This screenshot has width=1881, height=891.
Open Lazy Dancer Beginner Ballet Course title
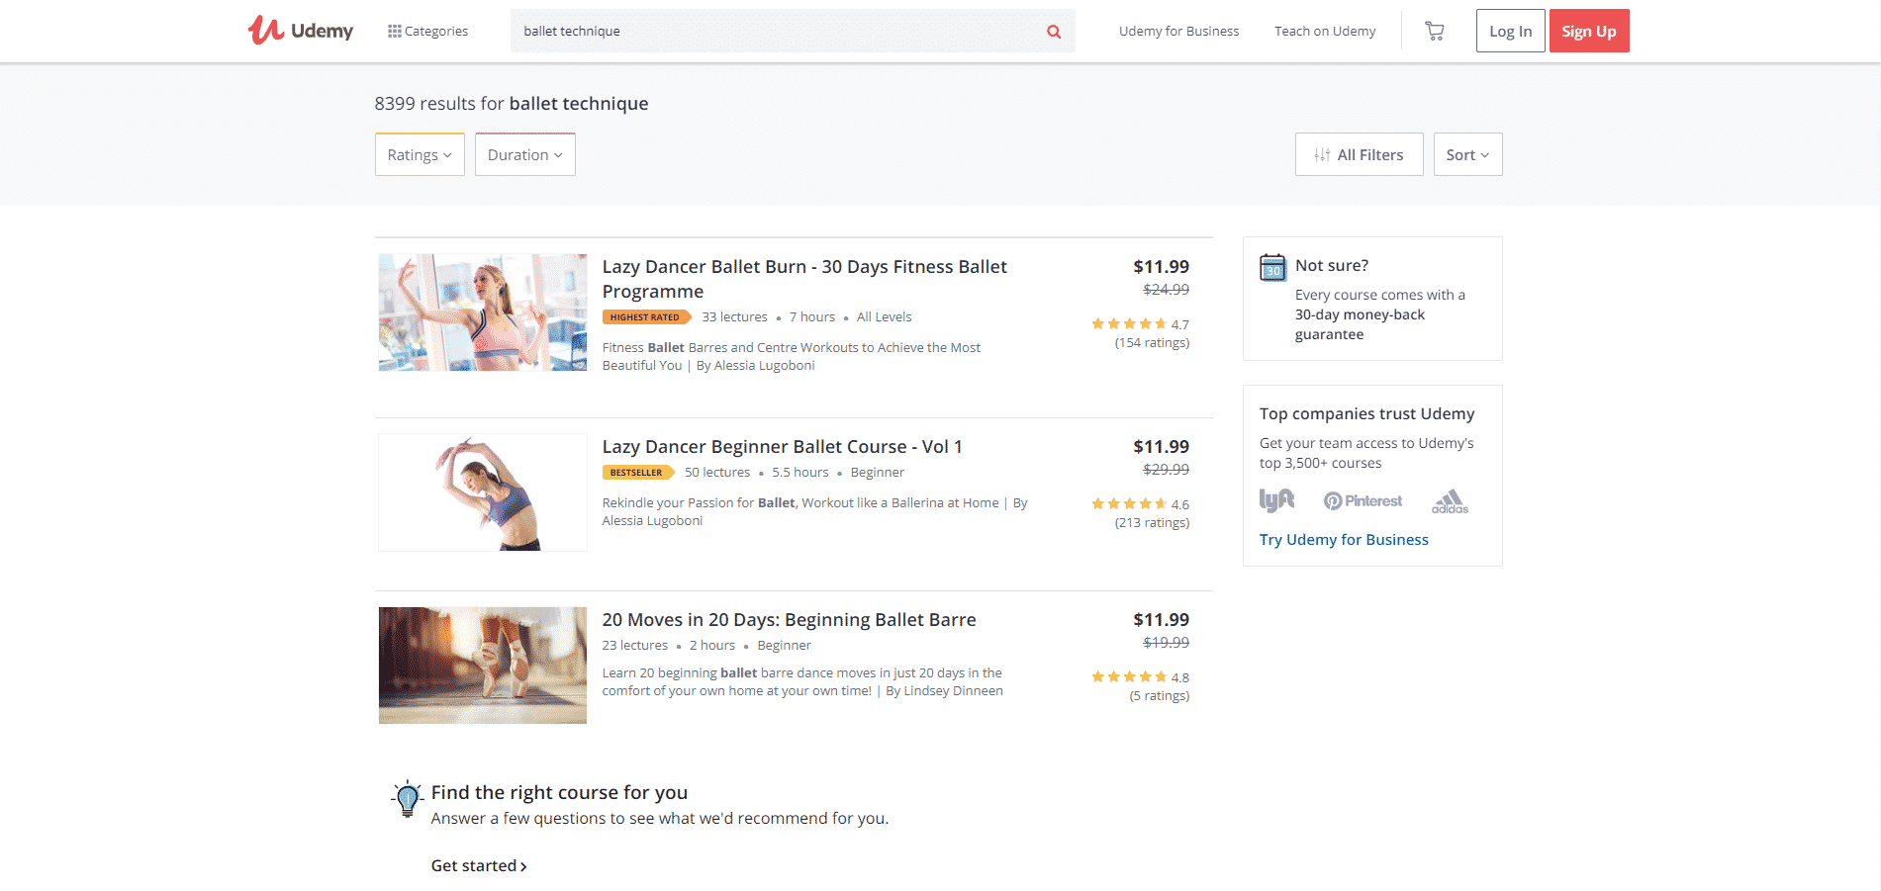point(782,447)
